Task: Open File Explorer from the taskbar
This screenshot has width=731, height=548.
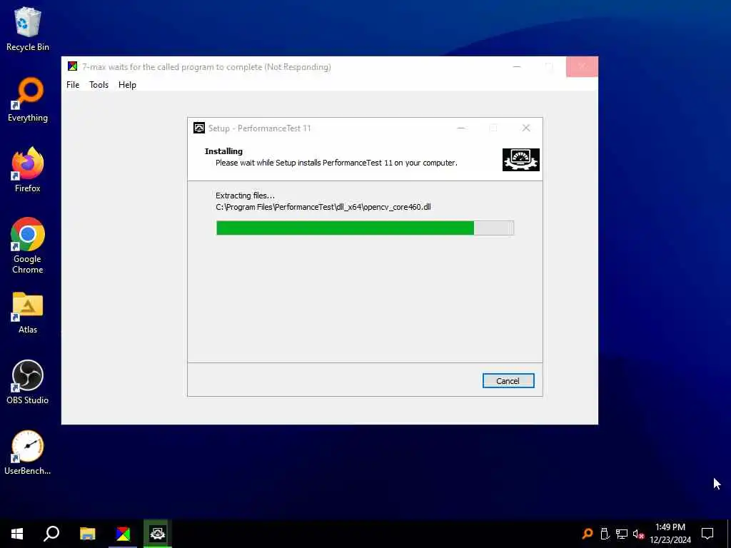Action: 87,534
